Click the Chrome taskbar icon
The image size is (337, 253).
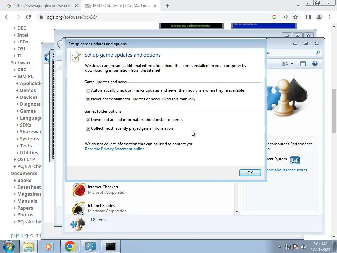(x=70, y=246)
